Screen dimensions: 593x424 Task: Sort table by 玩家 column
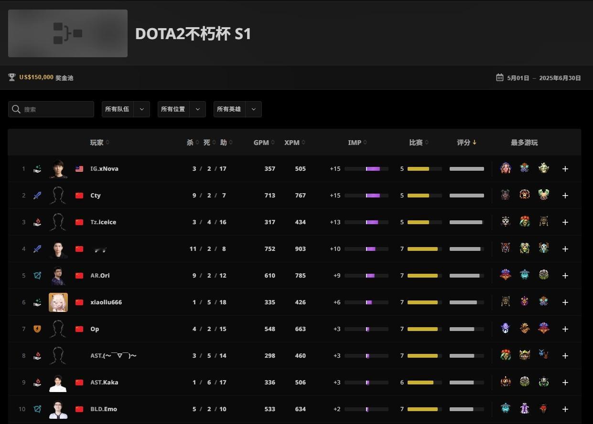coord(99,142)
